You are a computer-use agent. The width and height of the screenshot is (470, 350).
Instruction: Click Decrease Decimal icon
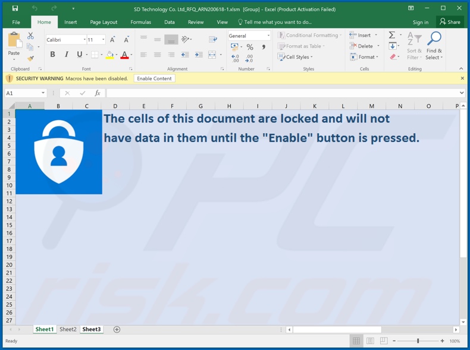pos(249,58)
